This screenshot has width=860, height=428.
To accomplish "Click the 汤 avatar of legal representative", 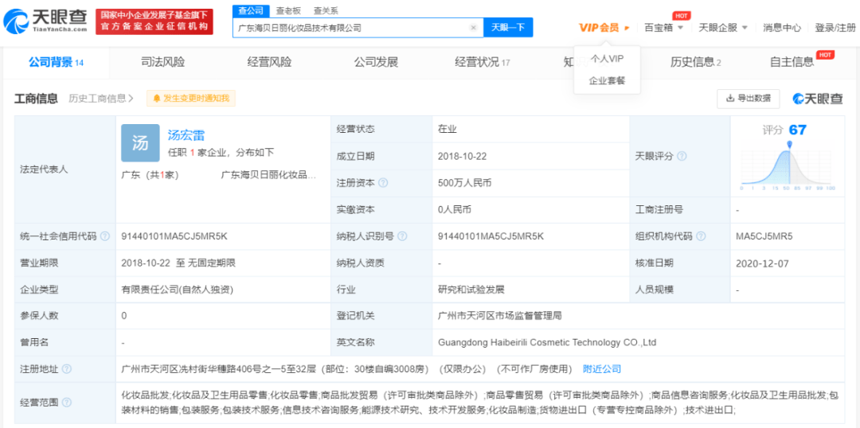I will click(x=140, y=143).
